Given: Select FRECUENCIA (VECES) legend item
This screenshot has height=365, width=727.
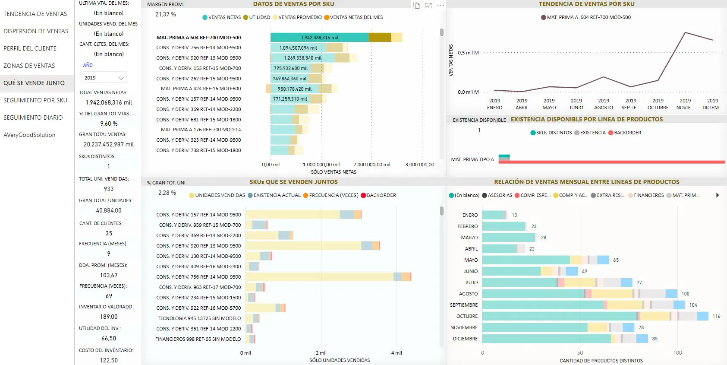Looking at the screenshot, I should tap(330, 195).
